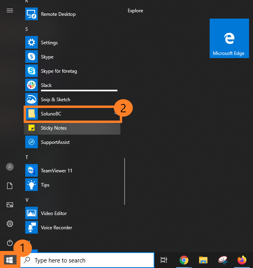Click the app list scrollbar

125,181
